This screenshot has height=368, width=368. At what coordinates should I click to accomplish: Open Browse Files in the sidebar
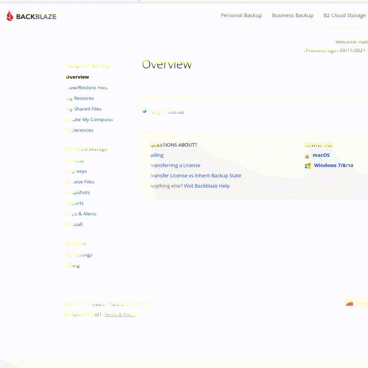pyautogui.click(x=80, y=182)
